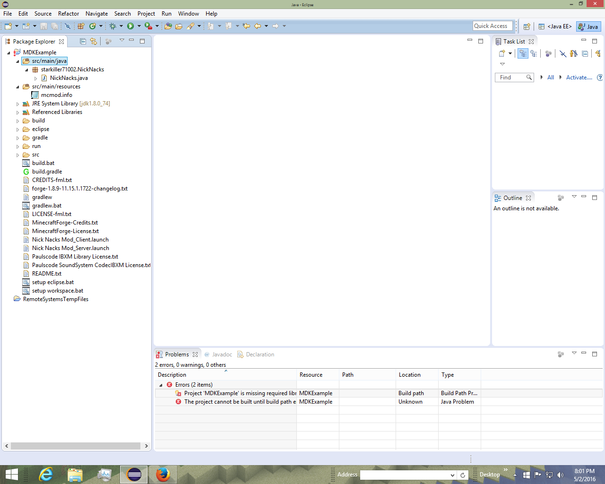Viewport: 605px width, 484px height.
Task: Toggle Link with Editor in Package Explorer
Action: click(x=94, y=41)
